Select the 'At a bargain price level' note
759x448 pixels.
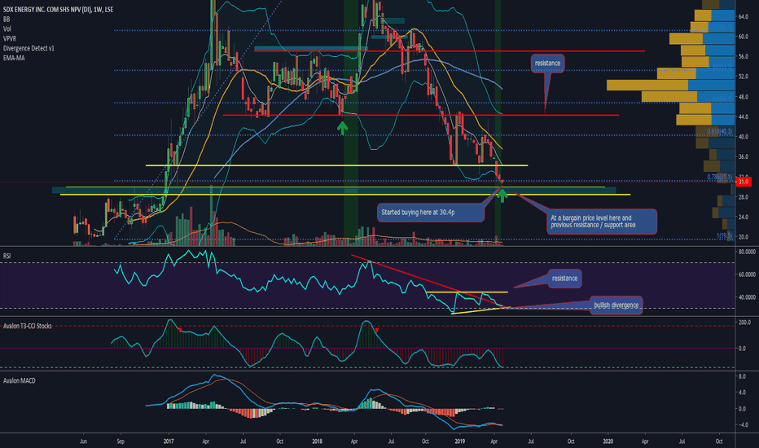pyautogui.click(x=602, y=222)
